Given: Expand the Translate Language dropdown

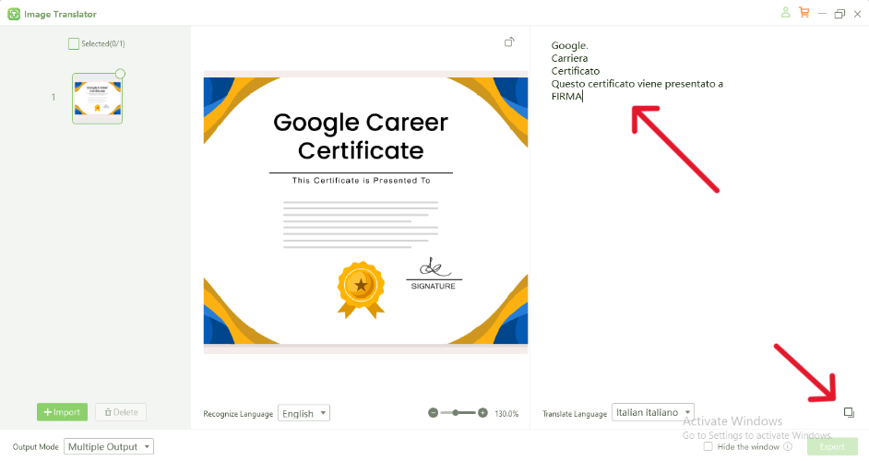Looking at the screenshot, I should coord(652,412).
